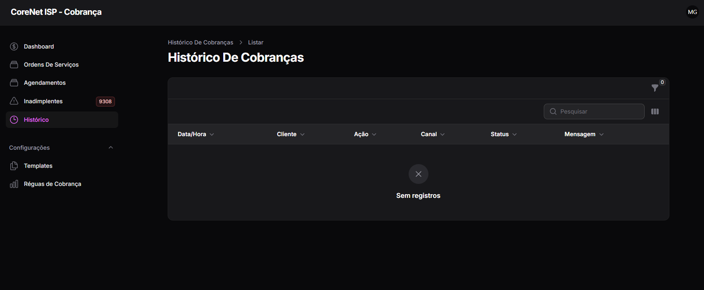Click the Ordens De Serviços sidebar icon

(x=14, y=65)
